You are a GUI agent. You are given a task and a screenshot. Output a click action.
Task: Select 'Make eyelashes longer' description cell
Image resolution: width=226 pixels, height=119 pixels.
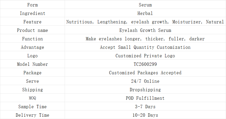coord(145,39)
